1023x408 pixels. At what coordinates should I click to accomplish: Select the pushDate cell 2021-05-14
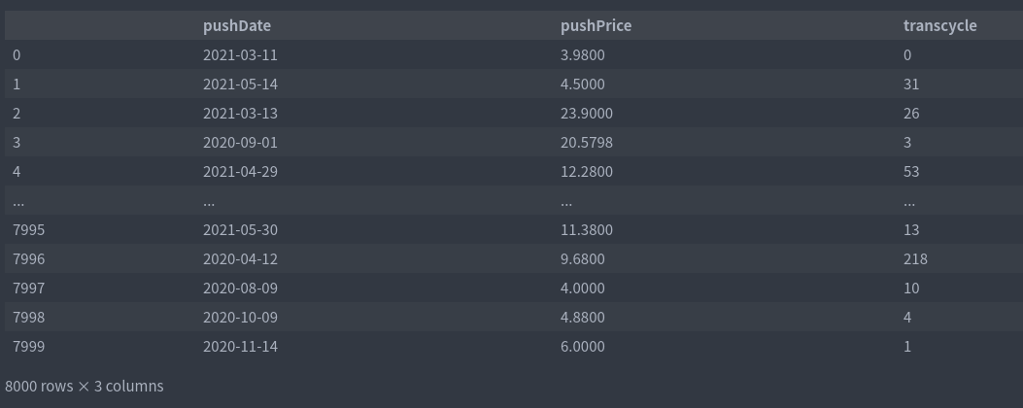coord(240,85)
